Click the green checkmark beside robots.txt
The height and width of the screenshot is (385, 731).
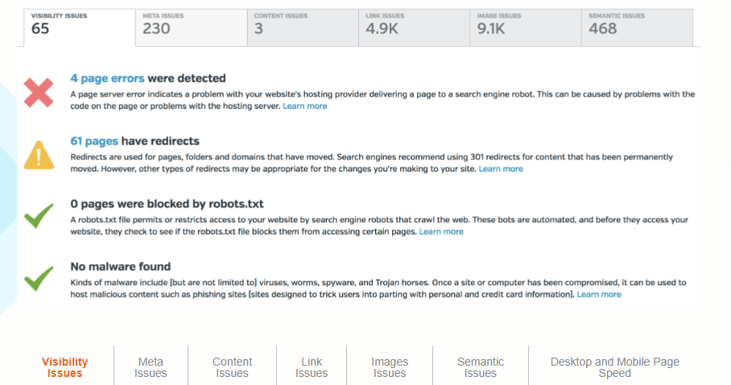tap(39, 216)
